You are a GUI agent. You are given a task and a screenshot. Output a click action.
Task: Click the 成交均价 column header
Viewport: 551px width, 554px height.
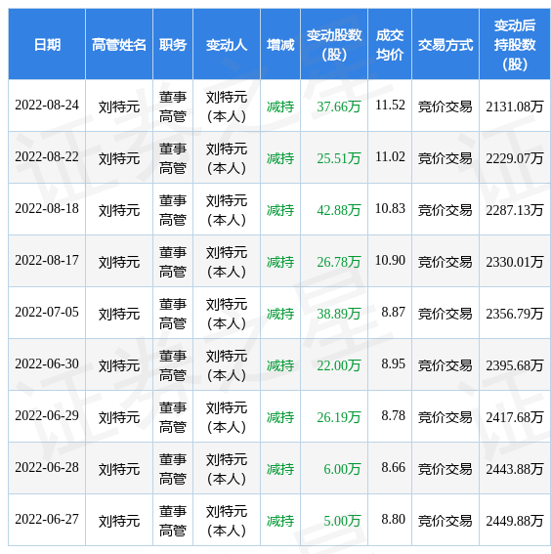[x=390, y=45]
